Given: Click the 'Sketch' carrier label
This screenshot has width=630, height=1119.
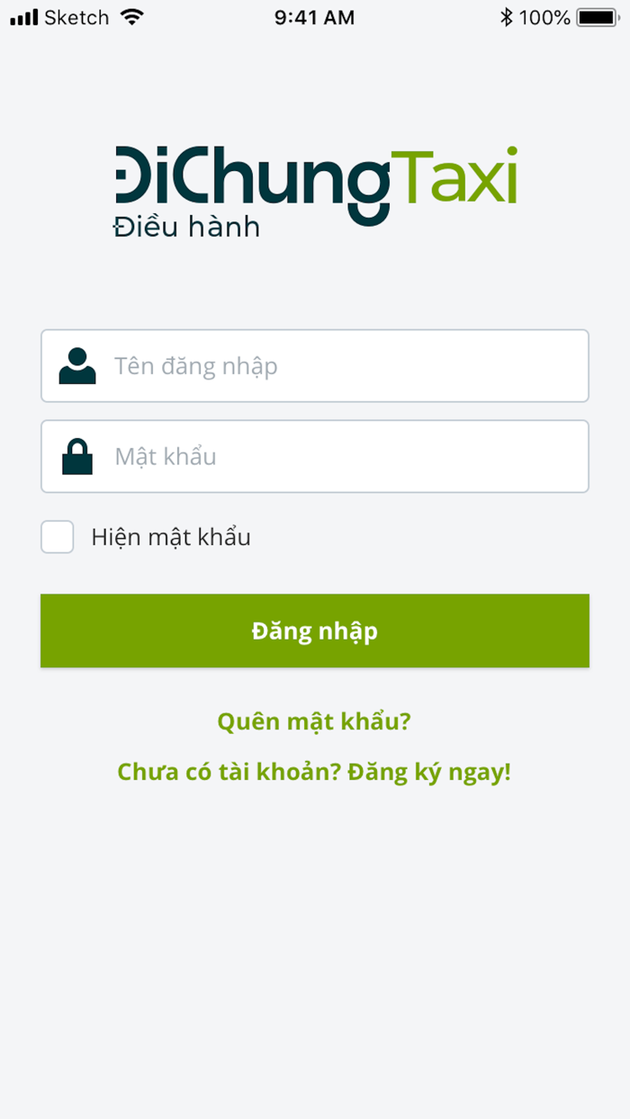Looking at the screenshot, I should point(77,15).
